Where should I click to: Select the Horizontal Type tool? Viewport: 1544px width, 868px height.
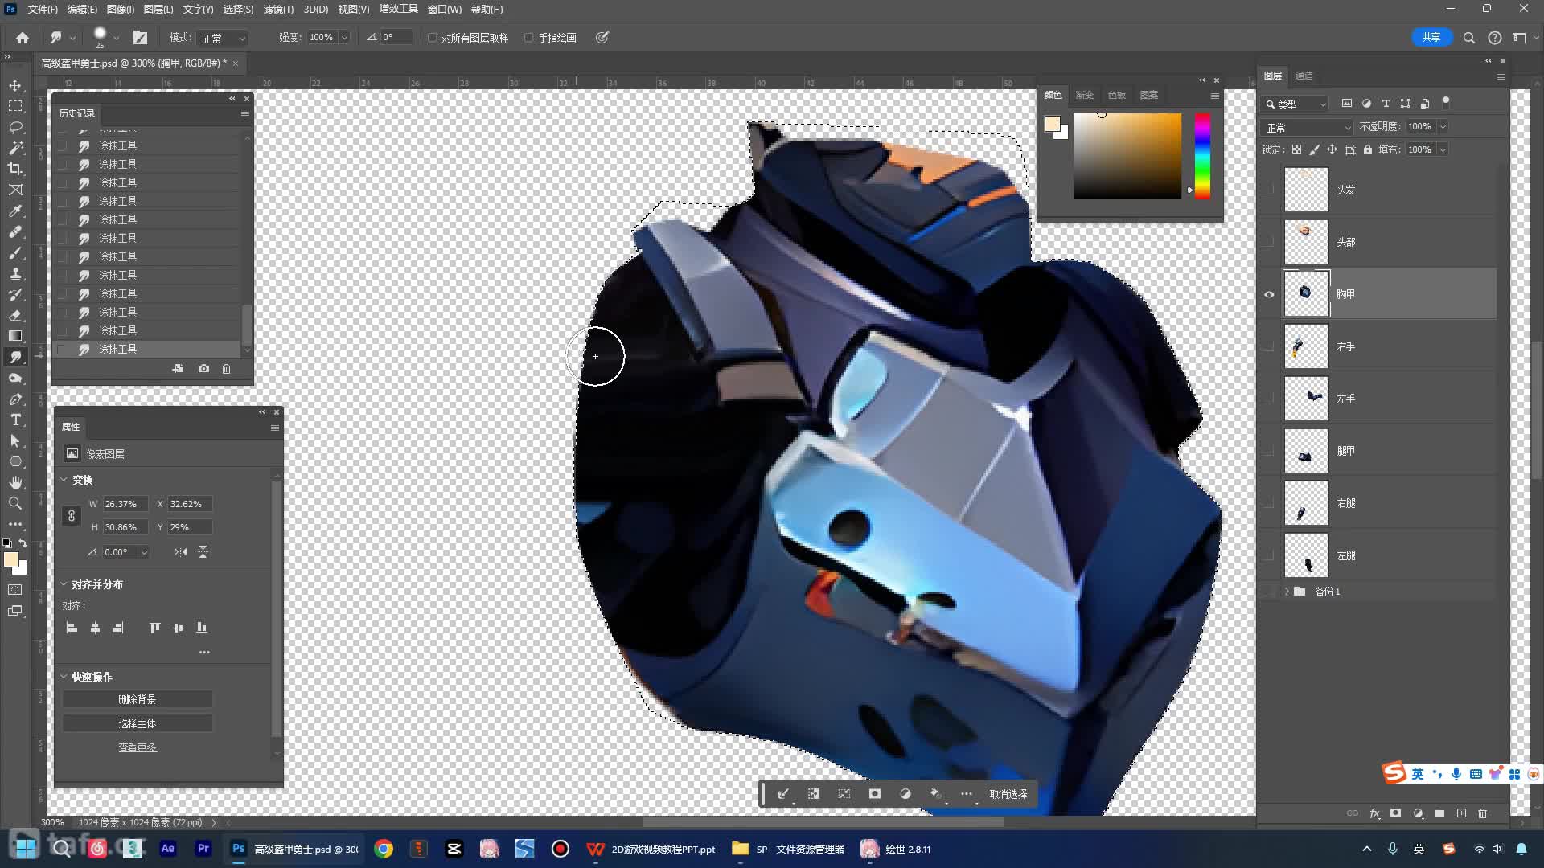[x=15, y=420]
